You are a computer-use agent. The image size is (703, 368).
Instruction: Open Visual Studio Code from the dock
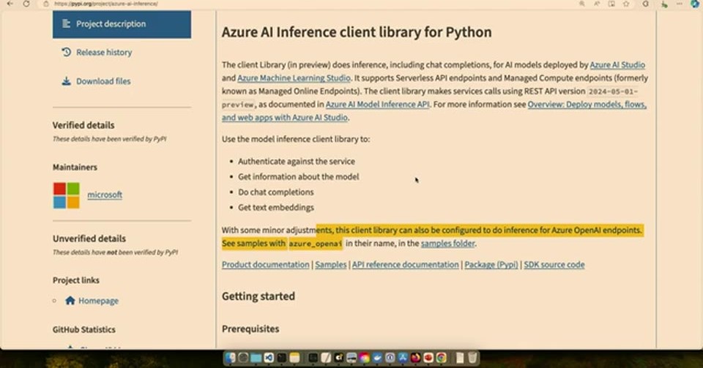(269, 358)
